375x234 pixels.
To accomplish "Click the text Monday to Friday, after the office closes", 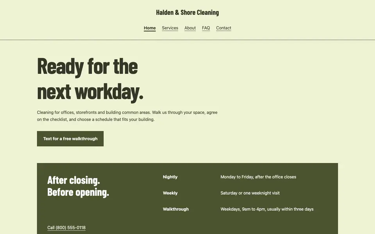I will tap(258, 177).
